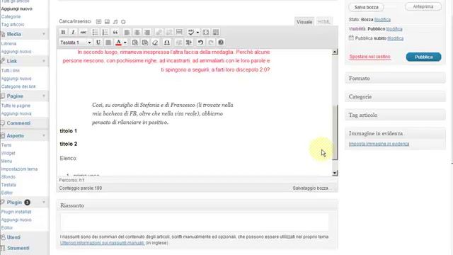Screen dimensions: 453x255
Task: Click the Salva bozza button
Action: [366, 7]
